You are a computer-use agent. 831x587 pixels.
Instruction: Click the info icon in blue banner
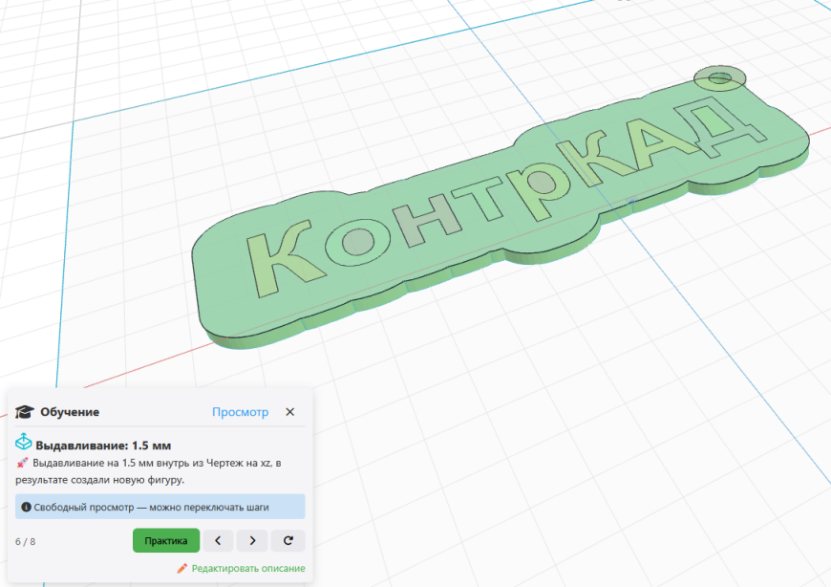pos(26,507)
